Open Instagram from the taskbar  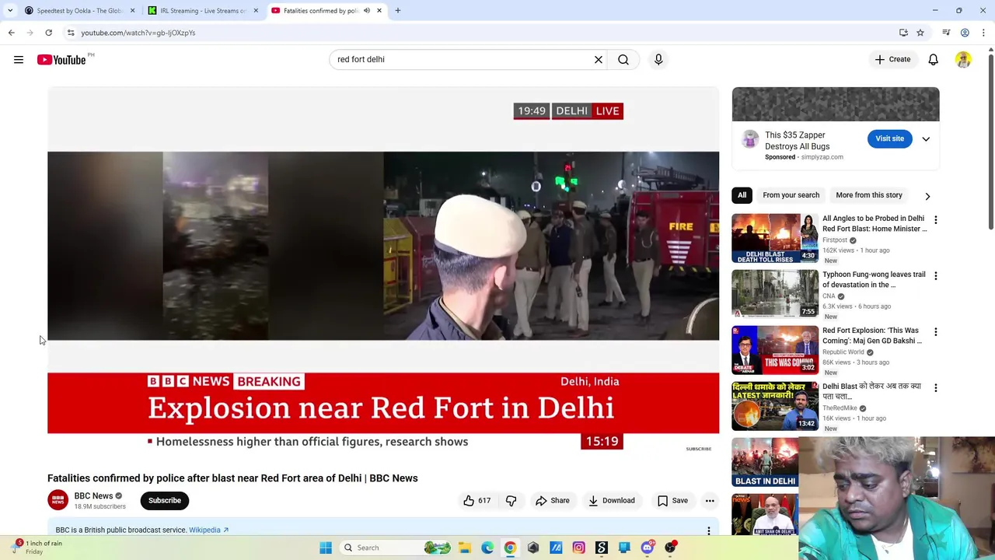coord(578,548)
